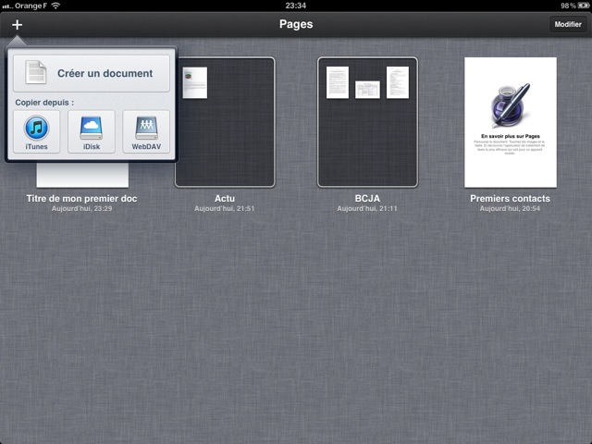Choose the iDisk cloud icon
The width and height of the screenshot is (592, 444).
click(x=91, y=131)
